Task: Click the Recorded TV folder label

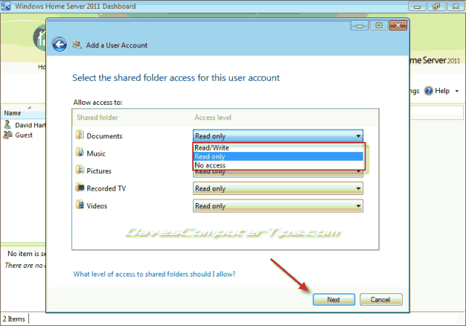Action: point(106,188)
